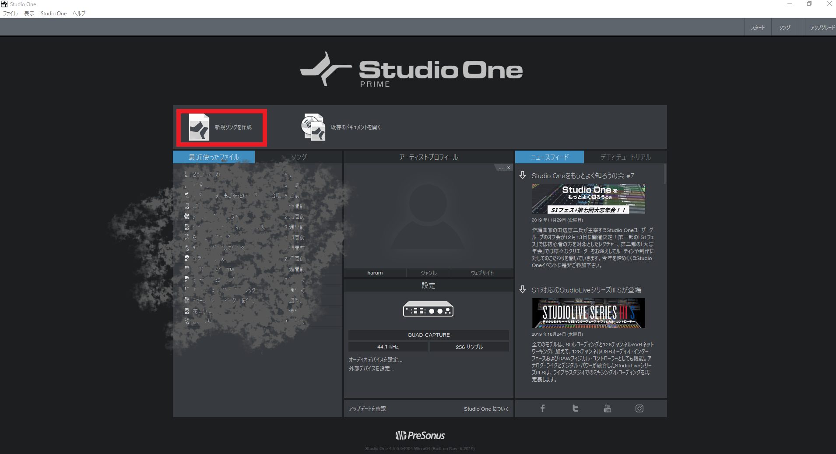836x454 pixels.
Task: Click the 設定 panel header
Action: (428, 285)
